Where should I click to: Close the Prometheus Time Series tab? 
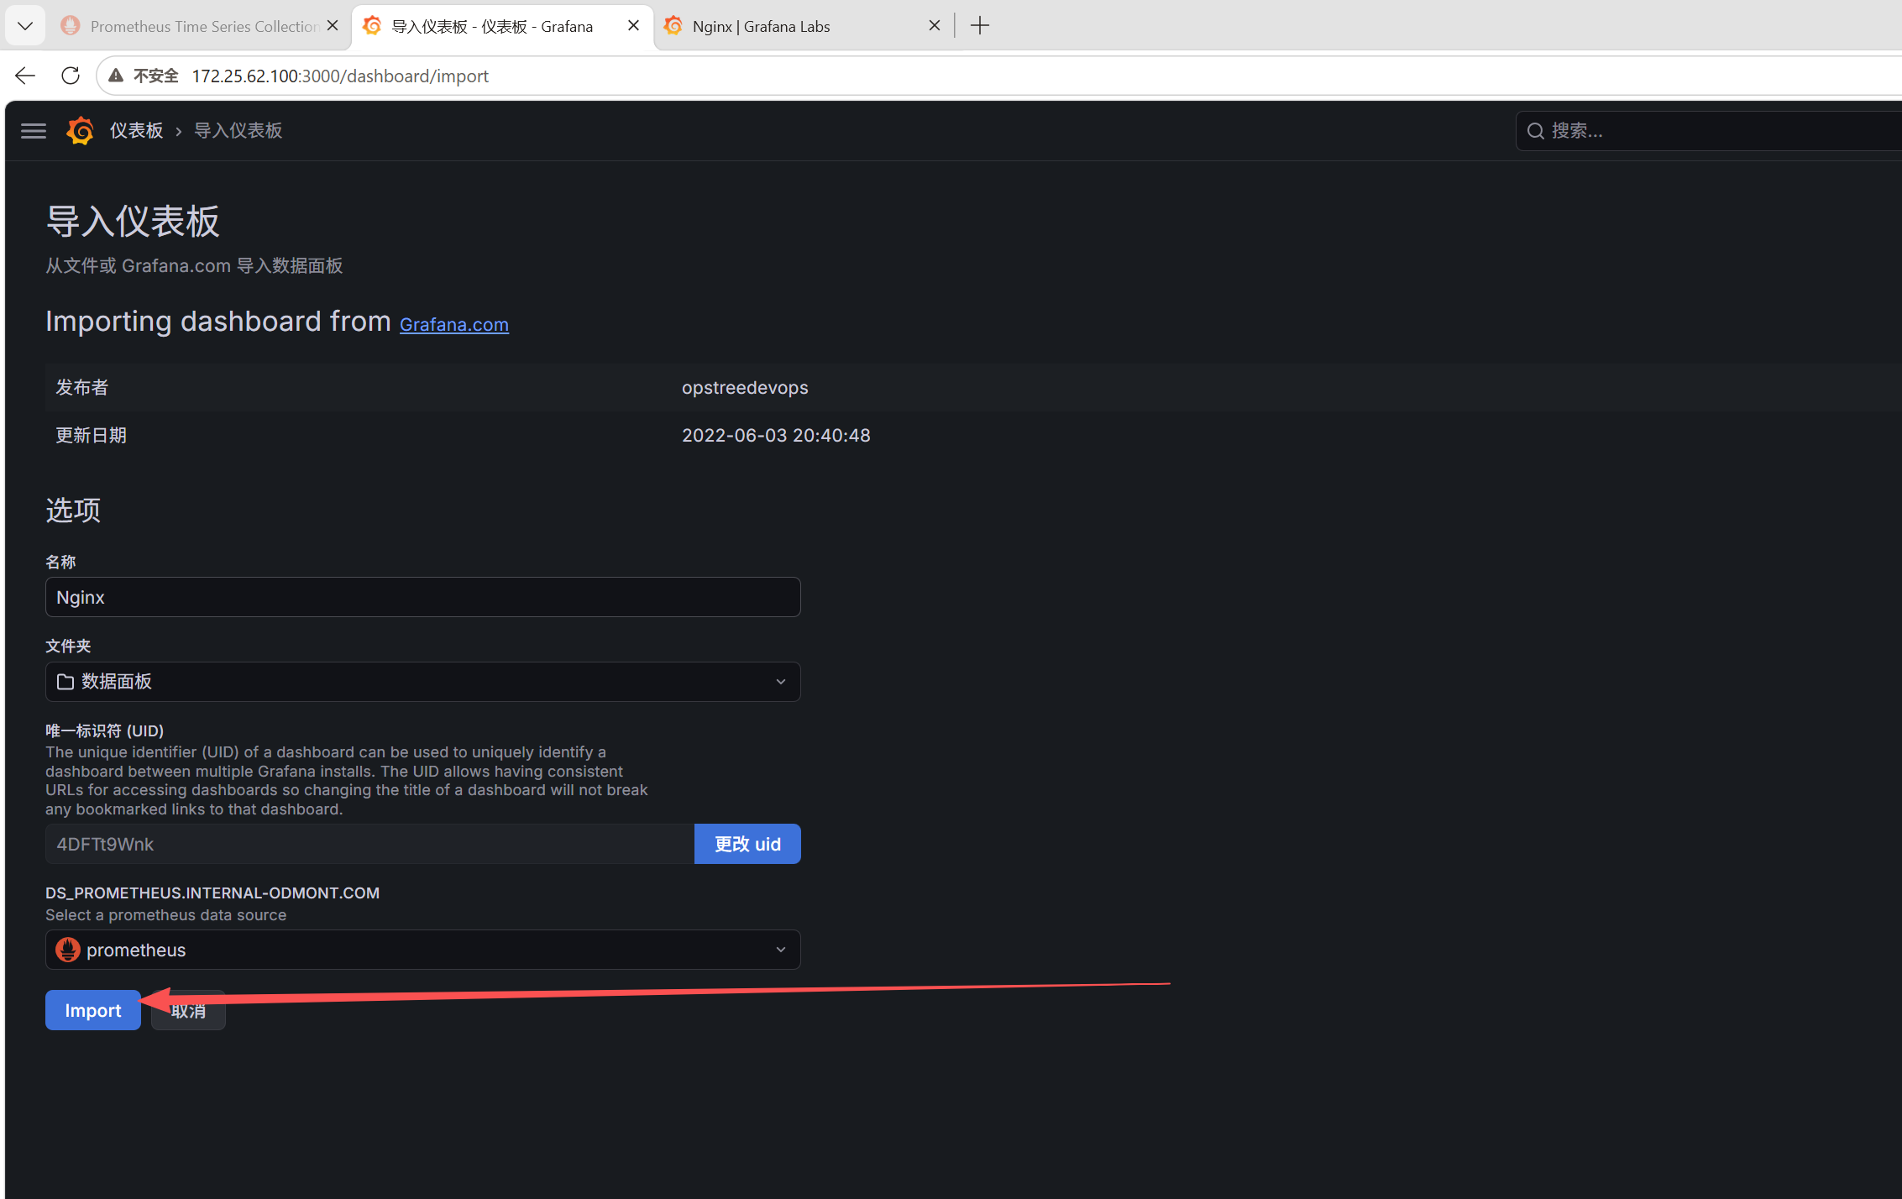pos(333,26)
